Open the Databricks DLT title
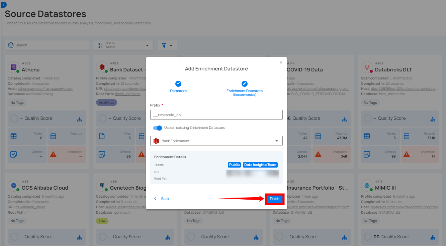This screenshot has height=246, width=446. coord(393,70)
